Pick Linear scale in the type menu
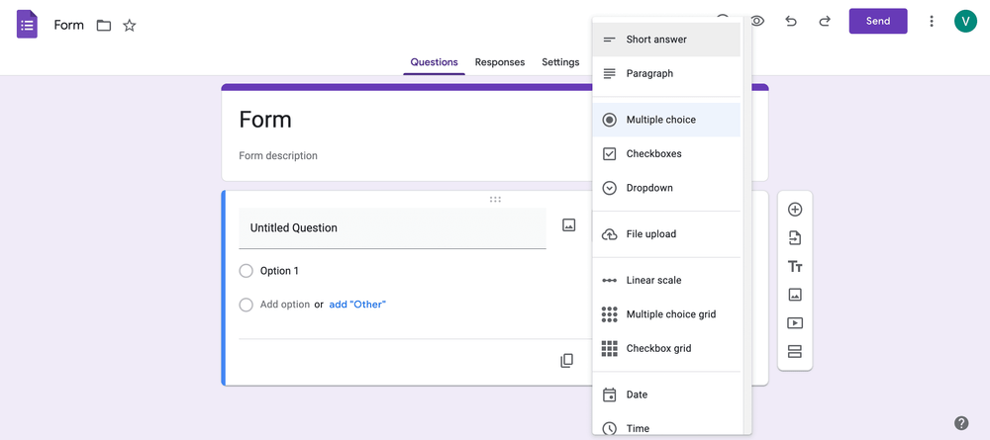990x440 pixels. tap(666, 281)
